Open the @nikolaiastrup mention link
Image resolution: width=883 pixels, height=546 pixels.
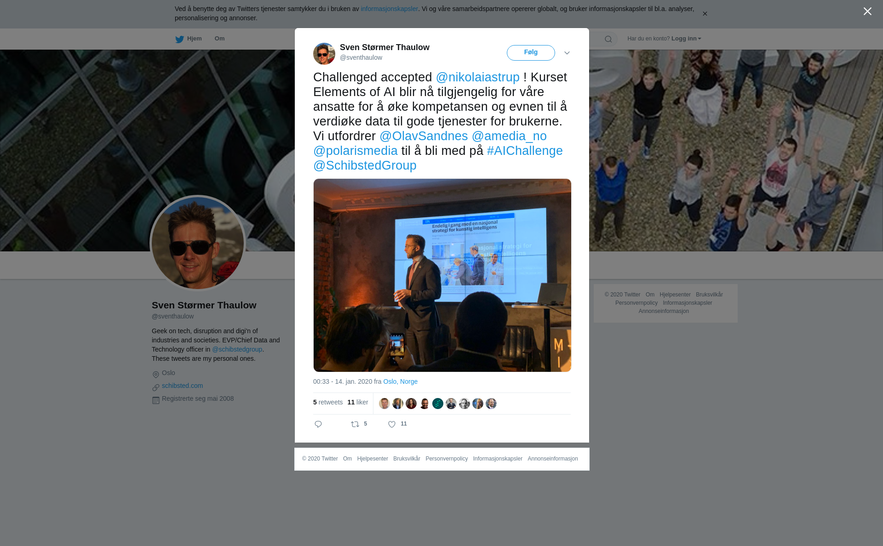point(477,77)
